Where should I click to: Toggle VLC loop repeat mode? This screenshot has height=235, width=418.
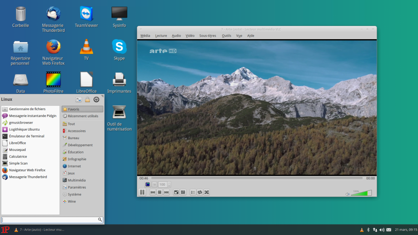click(200, 192)
